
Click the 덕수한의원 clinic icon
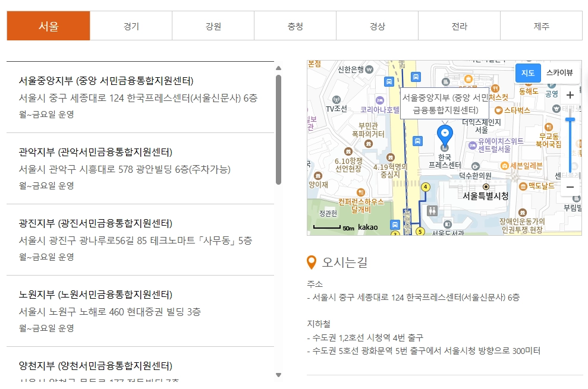point(476,166)
